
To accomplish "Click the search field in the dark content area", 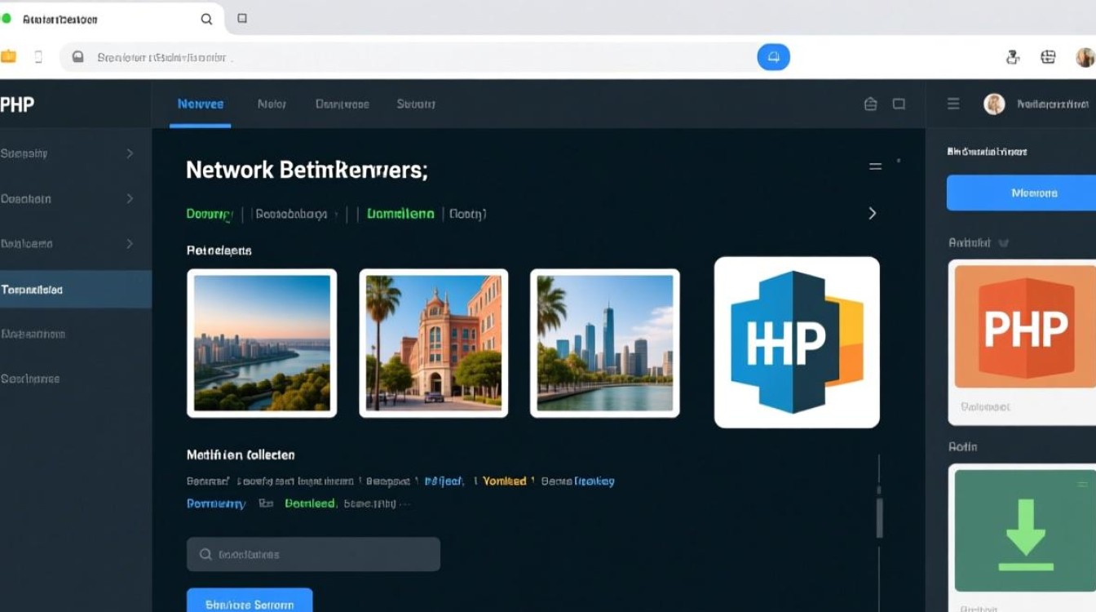I will click(313, 554).
